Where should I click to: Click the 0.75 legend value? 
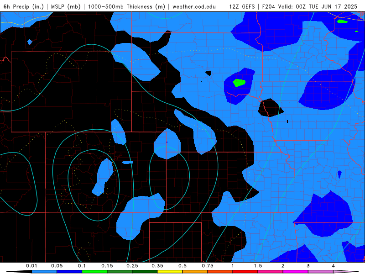[208, 266]
